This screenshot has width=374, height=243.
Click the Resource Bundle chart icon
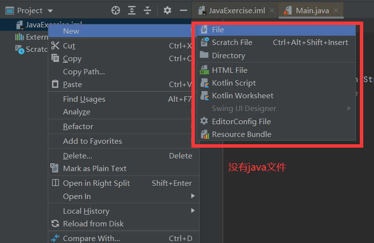point(205,134)
